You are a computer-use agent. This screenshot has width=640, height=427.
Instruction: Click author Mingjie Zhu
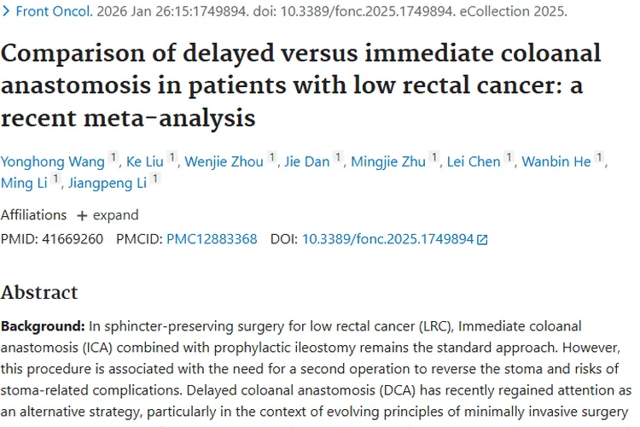point(389,161)
